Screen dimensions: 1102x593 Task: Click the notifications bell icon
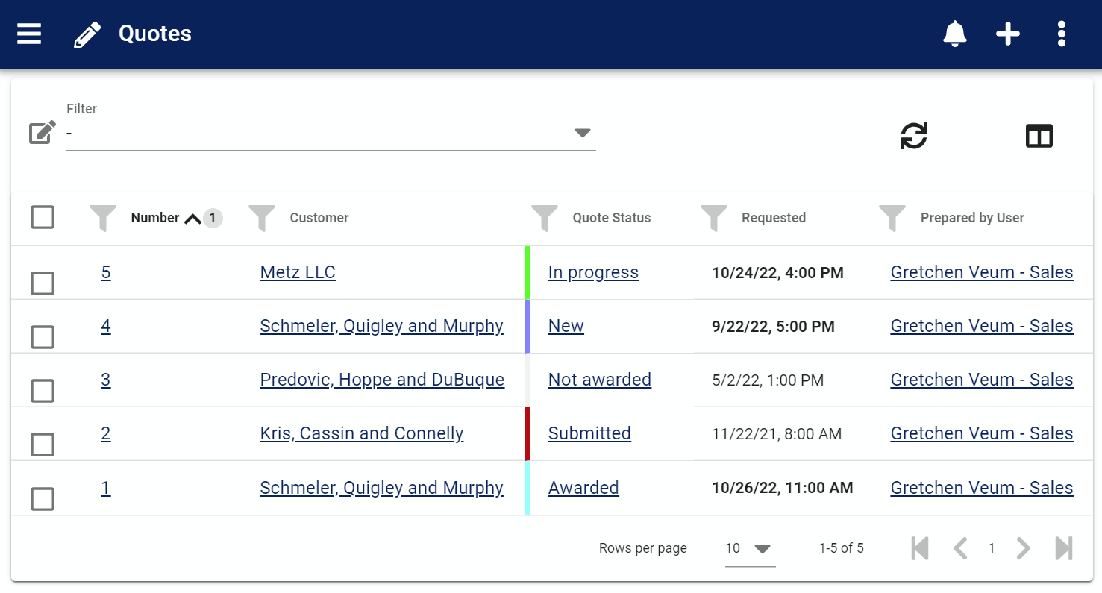[x=954, y=34]
